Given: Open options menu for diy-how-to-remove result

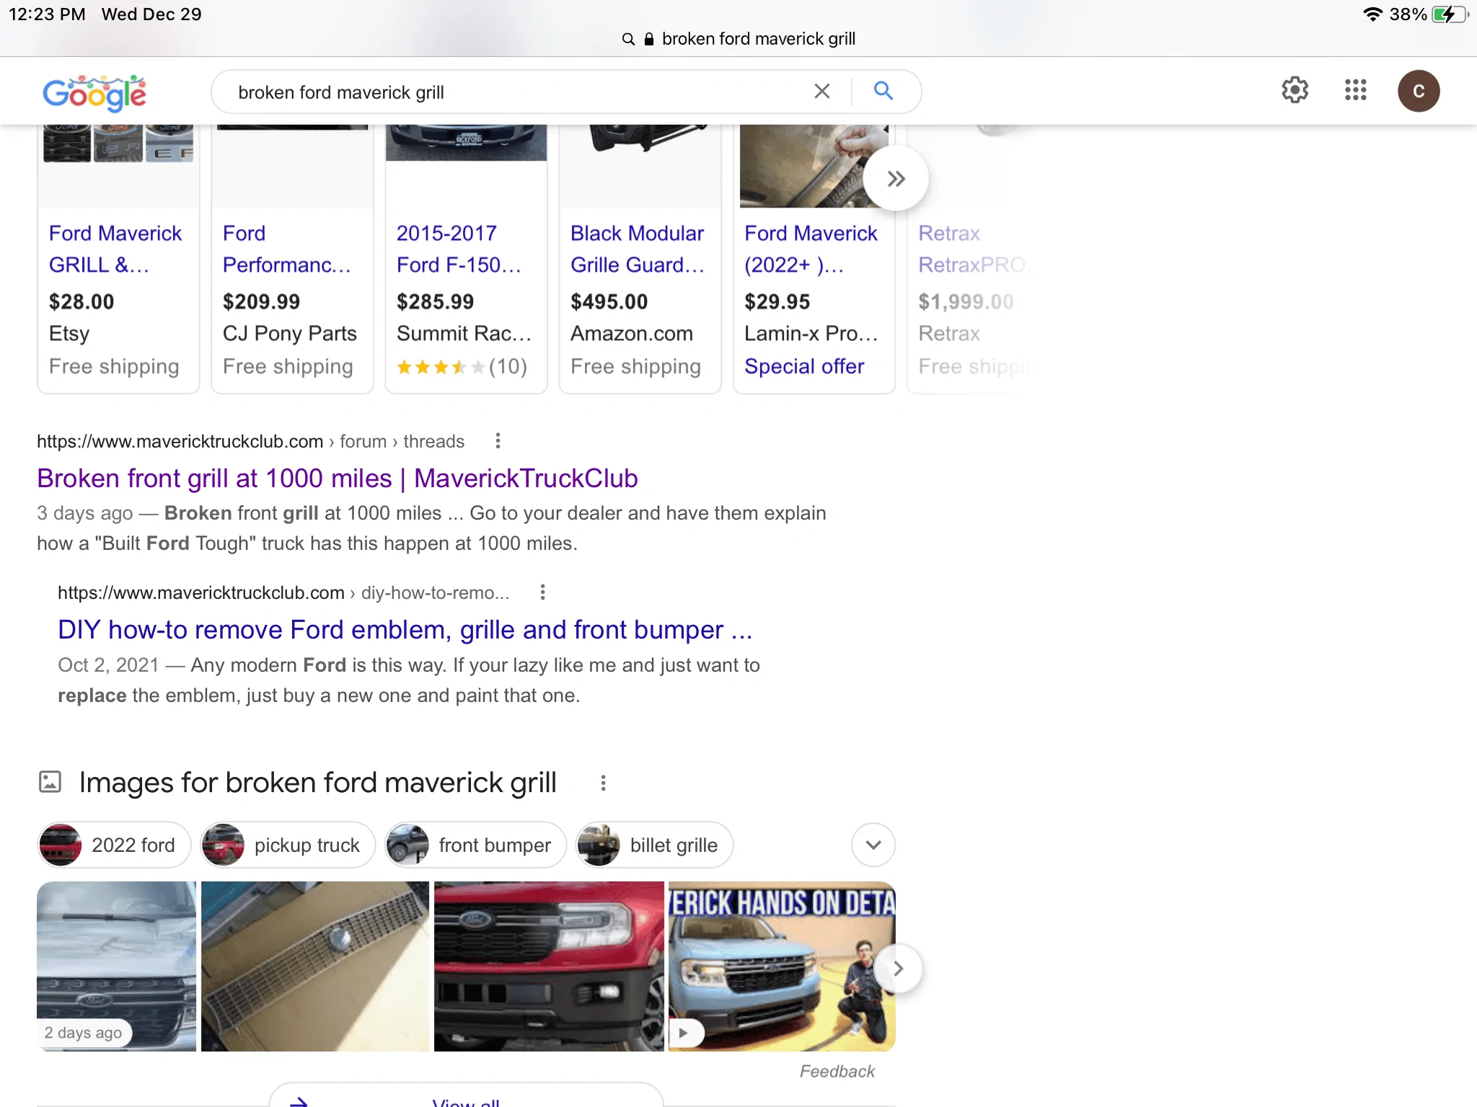Looking at the screenshot, I should [542, 592].
